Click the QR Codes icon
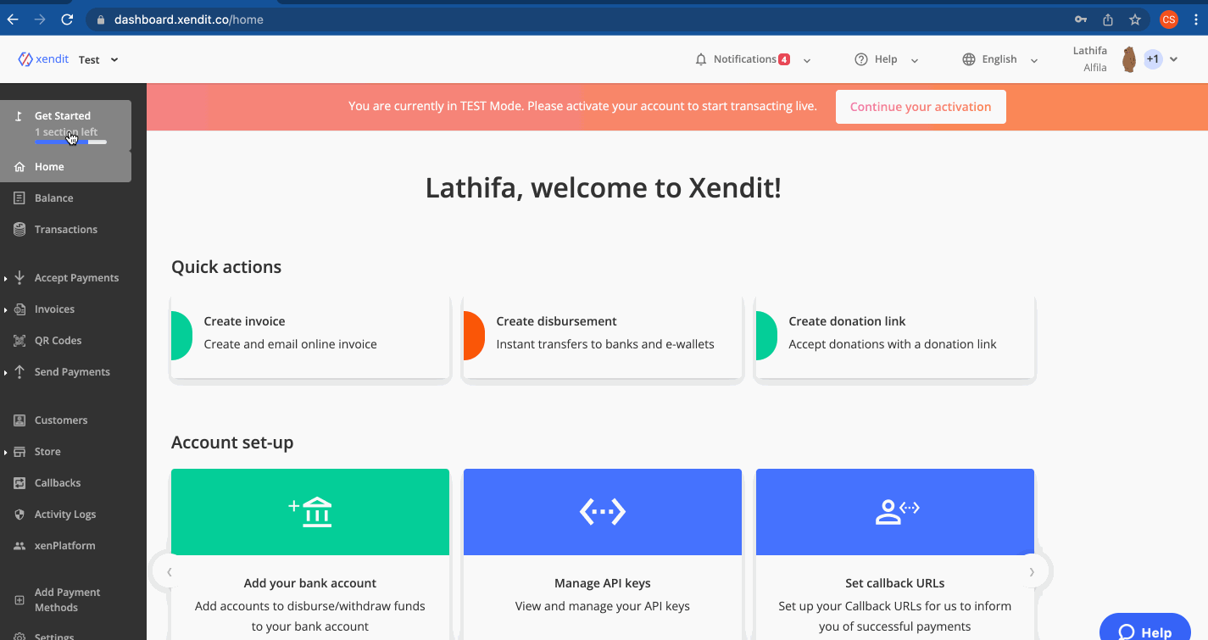1208x640 pixels. [x=19, y=341]
